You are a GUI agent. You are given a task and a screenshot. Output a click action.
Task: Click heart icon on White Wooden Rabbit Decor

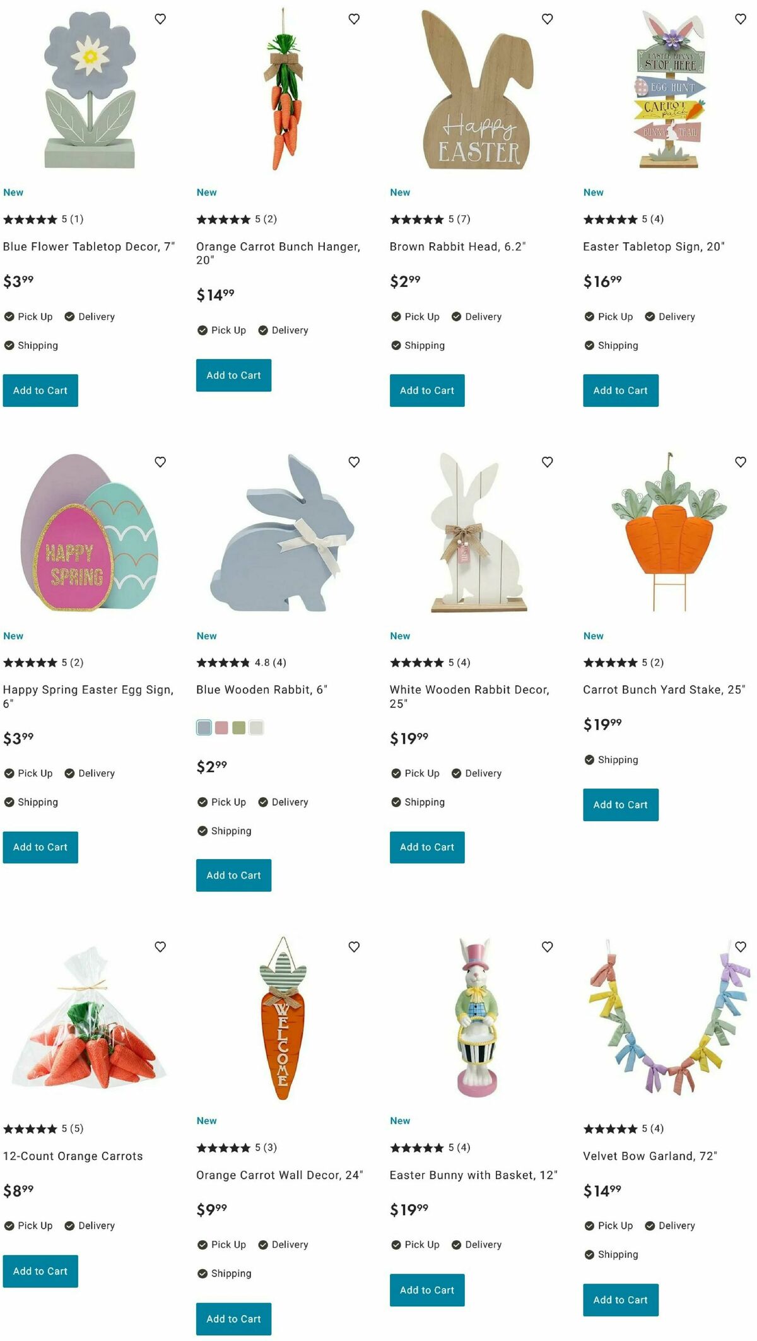pos(548,462)
